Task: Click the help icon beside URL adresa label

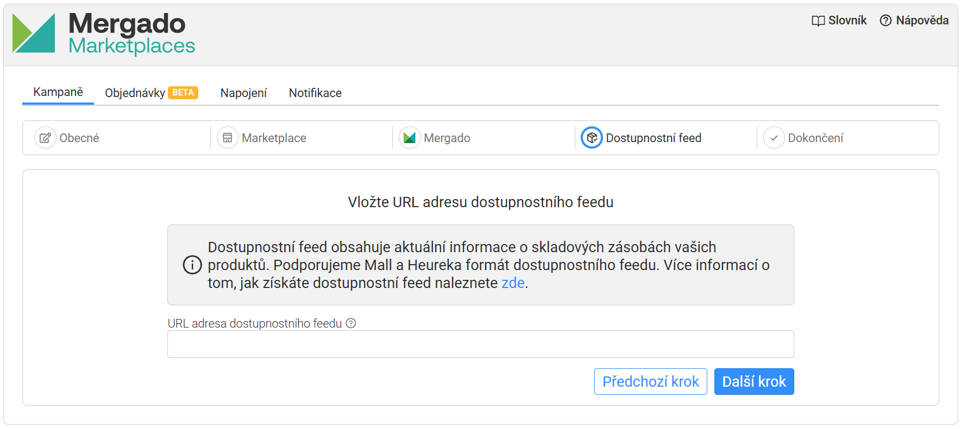Action: click(351, 323)
